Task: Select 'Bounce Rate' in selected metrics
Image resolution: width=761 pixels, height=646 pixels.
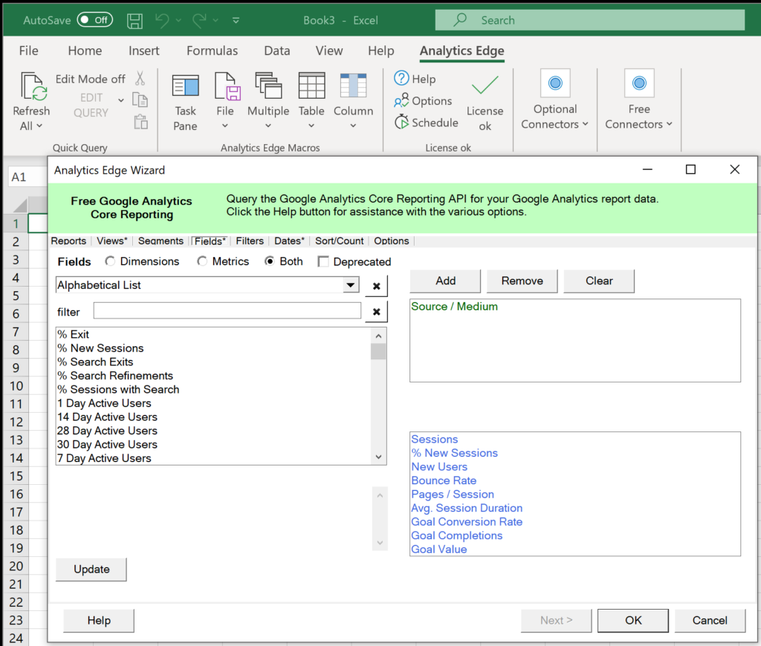Action: (x=444, y=480)
